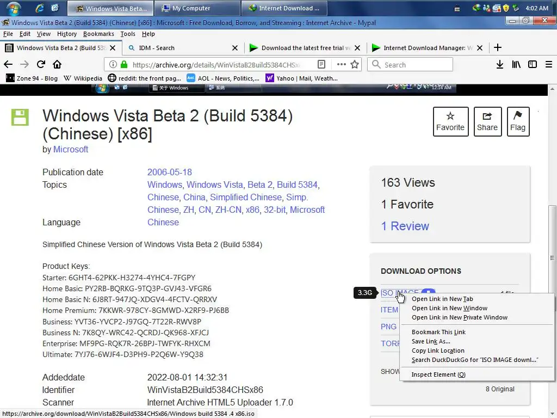Viewport: 557px width, 418px height.
Task: Select Save Link As...
Action: (476, 341)
